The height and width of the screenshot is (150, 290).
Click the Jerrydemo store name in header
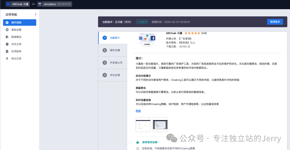coord(50,4)
